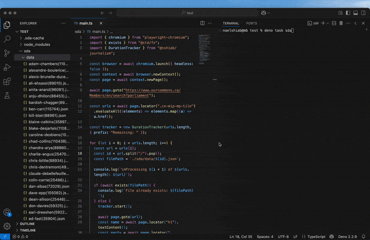Toggle the bottom panel layout button
This screenshot has width=370, height=240.
pyautogui.click(x=356, y=13)
